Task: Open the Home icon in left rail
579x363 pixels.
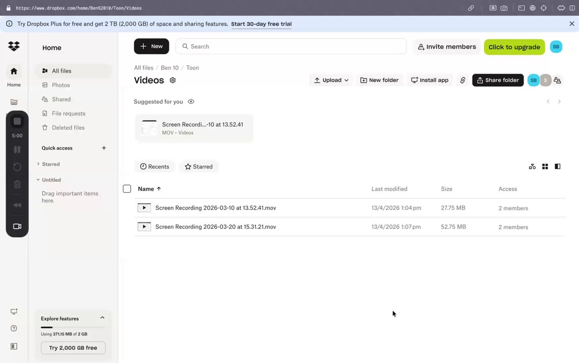Action: click(14, 71)
